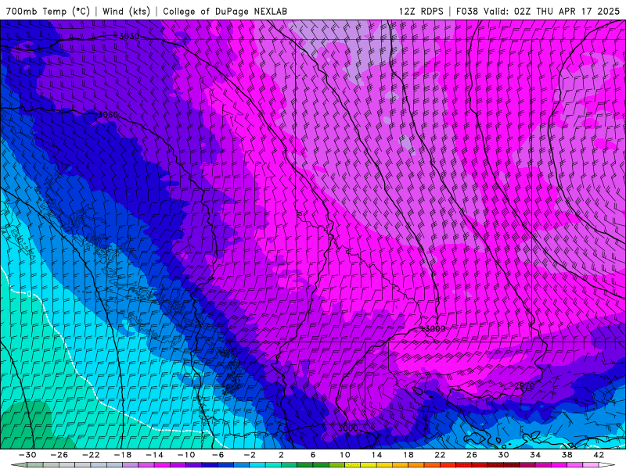Click the '-30' colorbar scale value
Viewport: 626px width, 469px height.
pyautogui.click(x=27, y=455)
